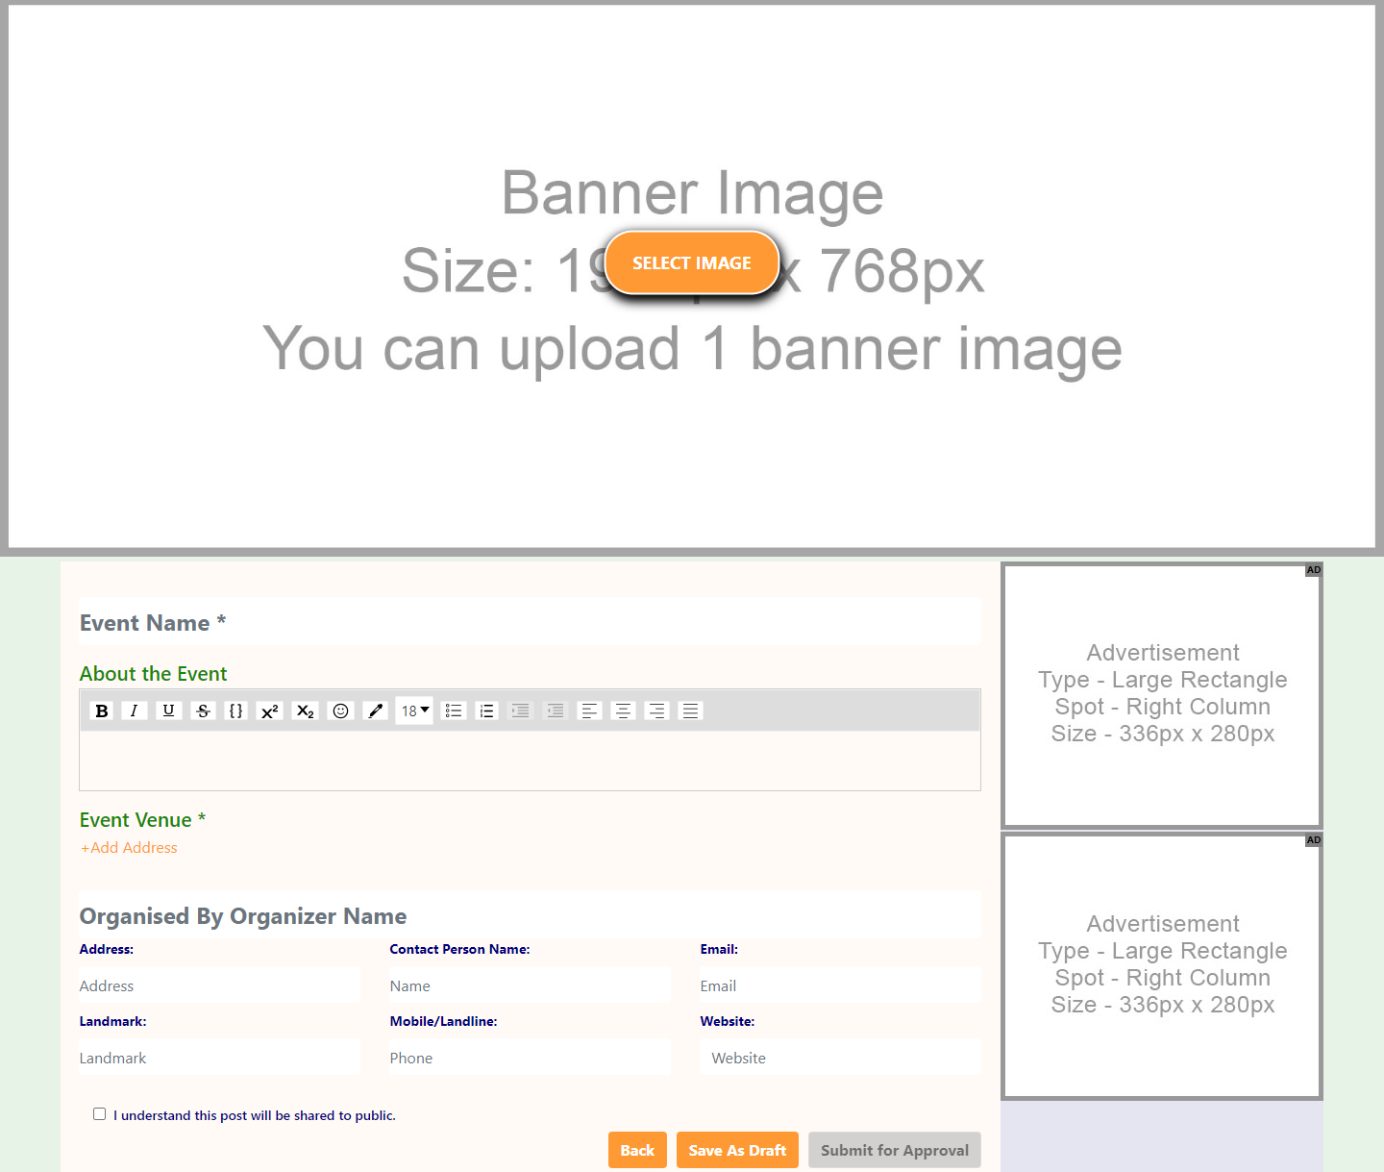Focus the Event Name field
The width and height of the screenshot is (1384, 1172).
click(530, 623)
